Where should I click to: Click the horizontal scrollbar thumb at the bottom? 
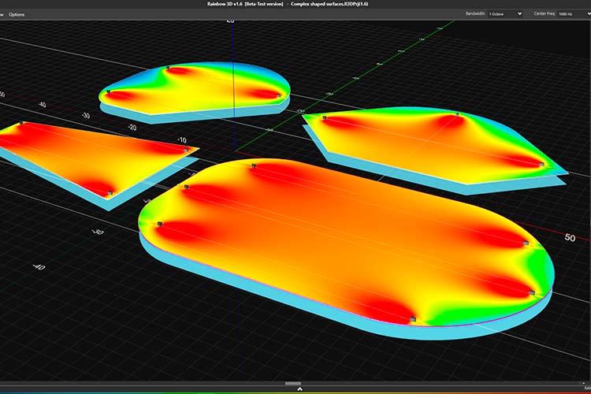(x=293, y=384)
